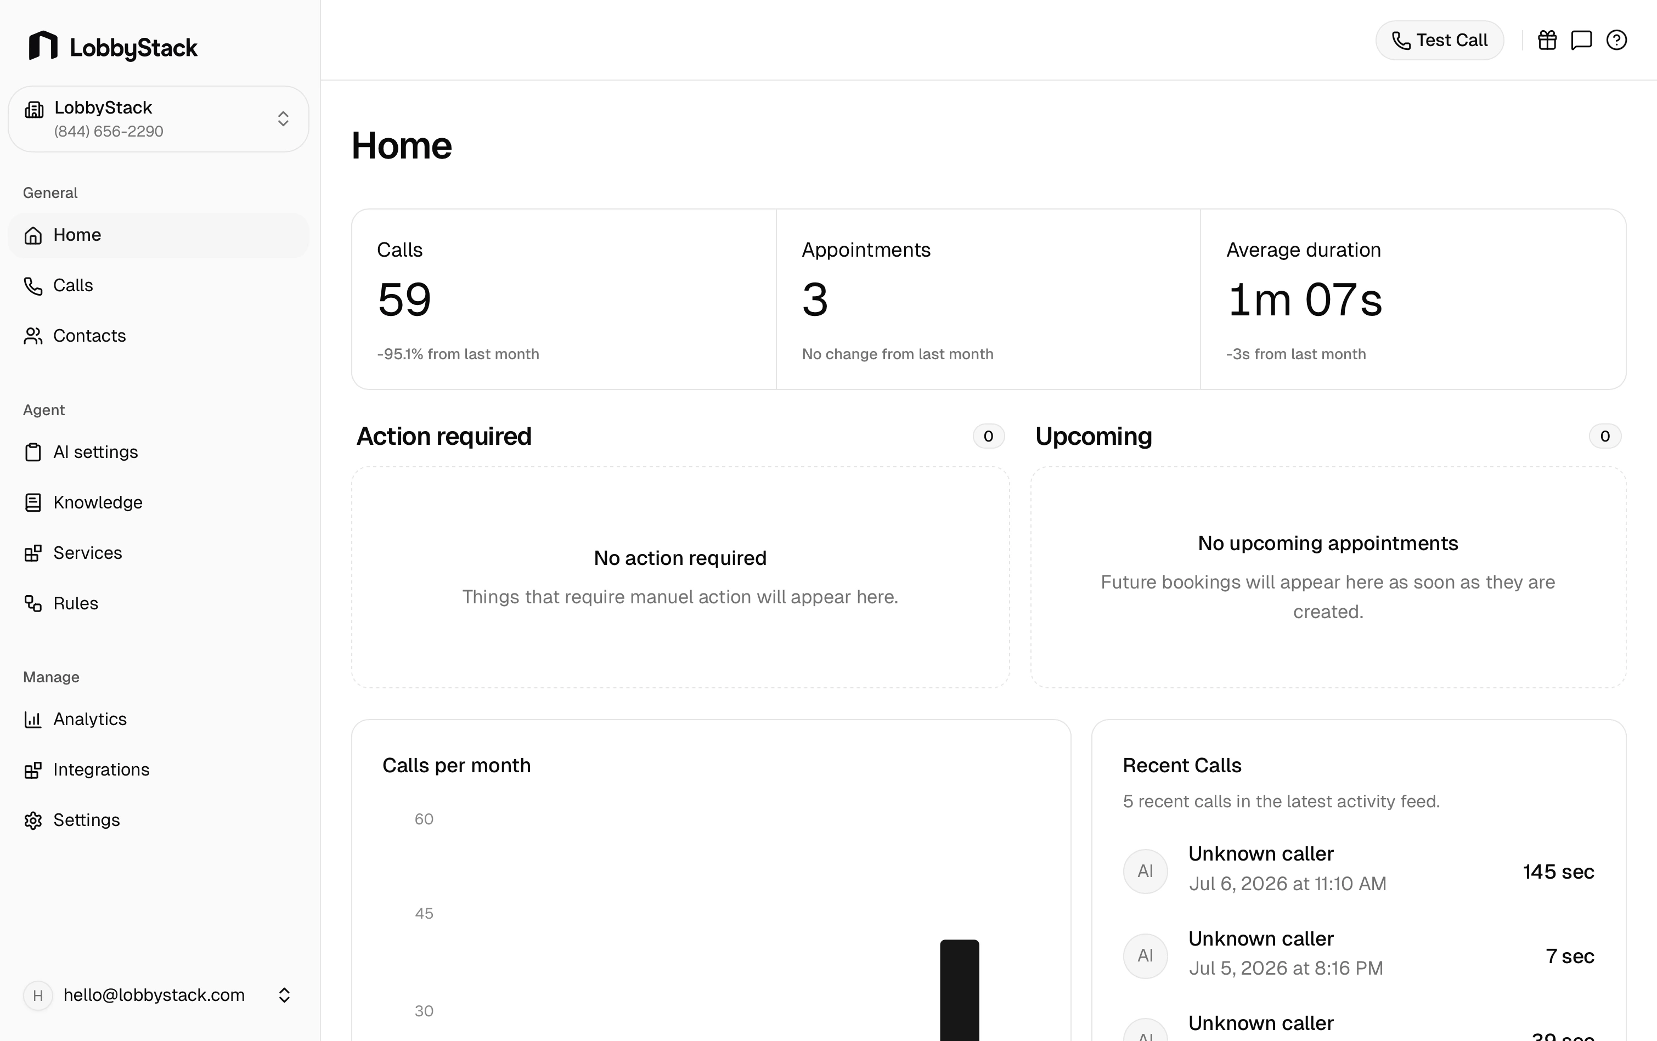Click the Home house icon in sidebar
Viewport: 1657px width, 1041px height.
coord(33,235)
